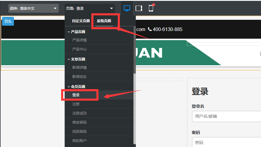
Task: Click the 页头 header label
Action: [x=8, y=21]
